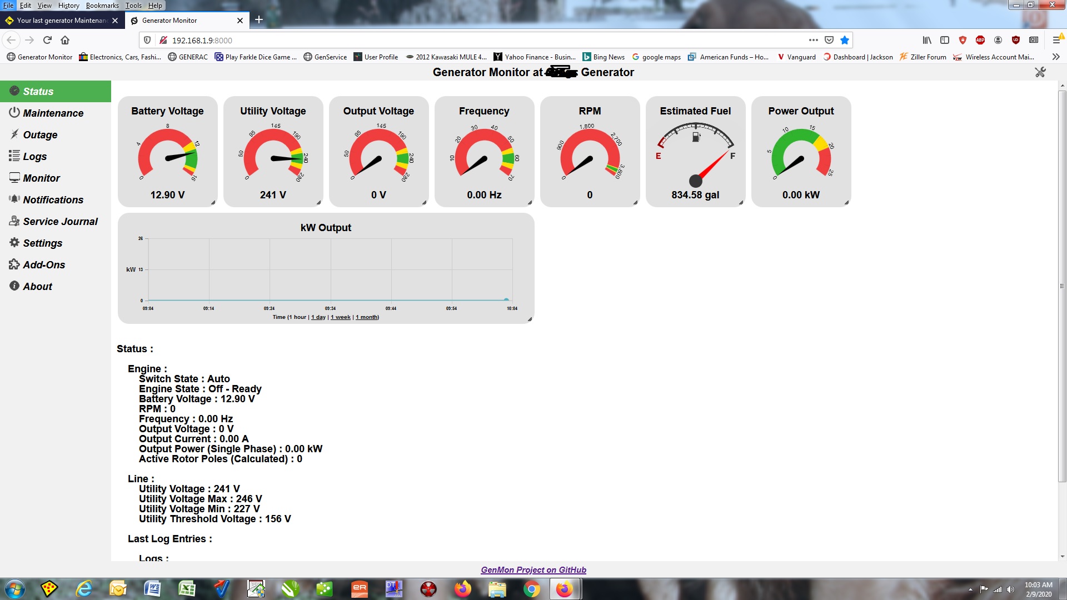Switch kW Output chart to 1 month
This screenshot has height=600, width=1067.
pyautogui.click(x=367, y=317)
